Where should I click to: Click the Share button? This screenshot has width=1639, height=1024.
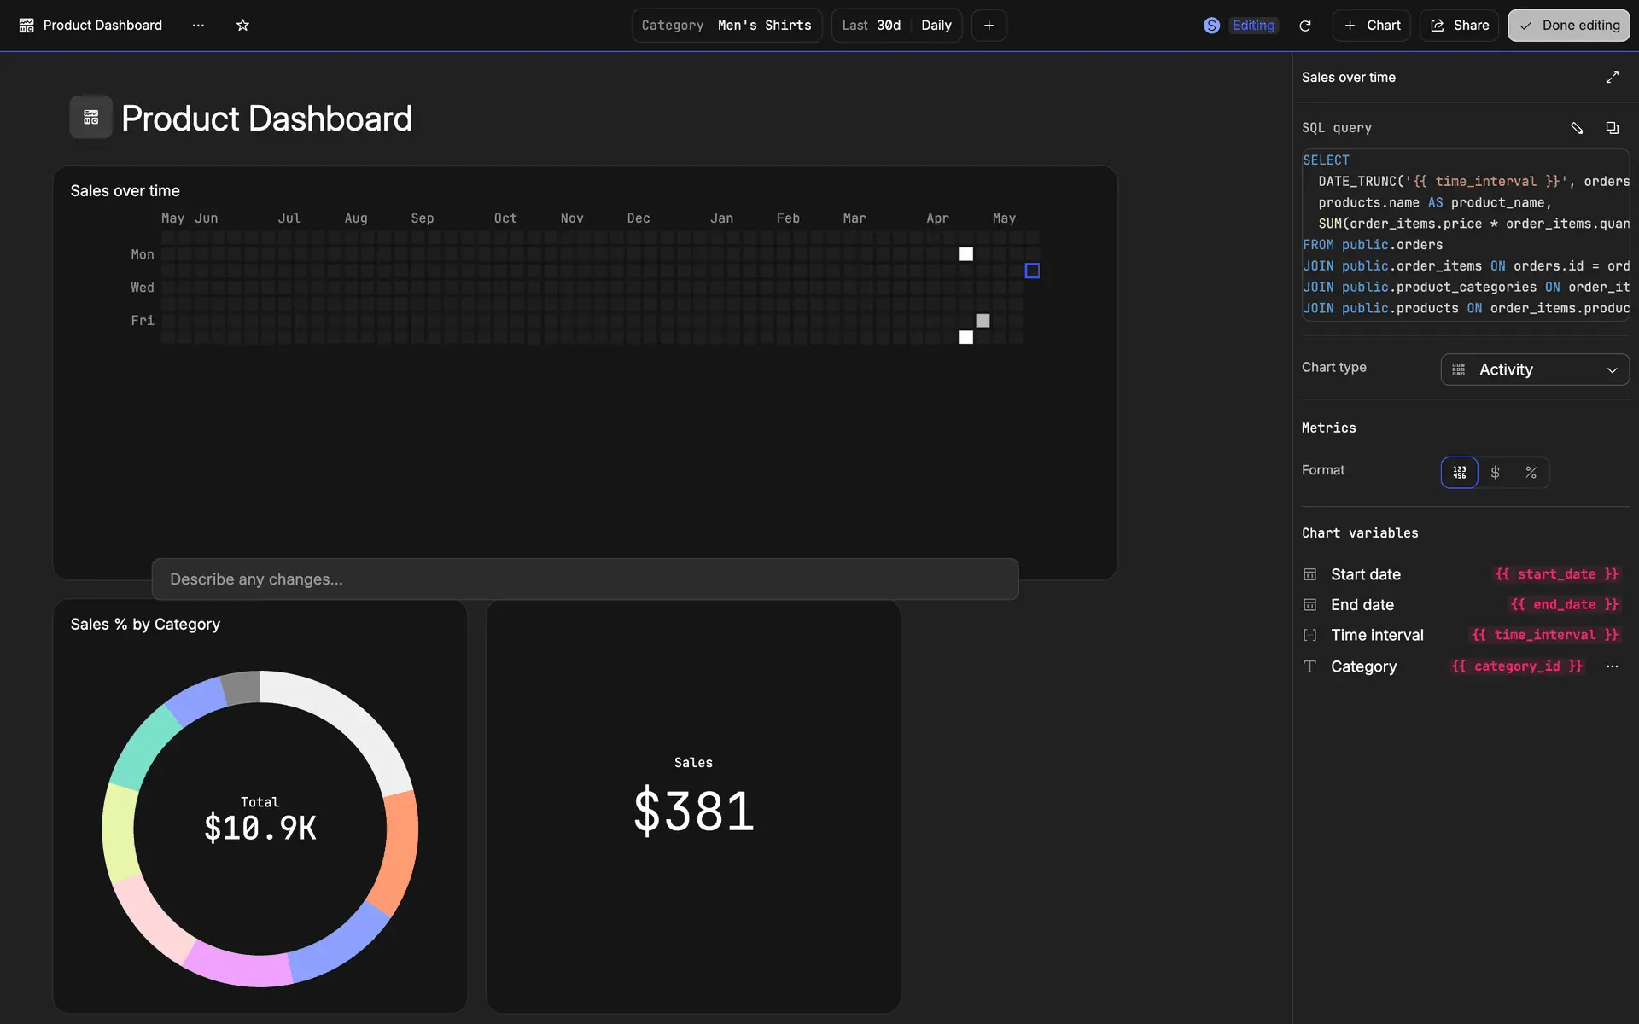pyautogui.click(x=1459, y=26)
